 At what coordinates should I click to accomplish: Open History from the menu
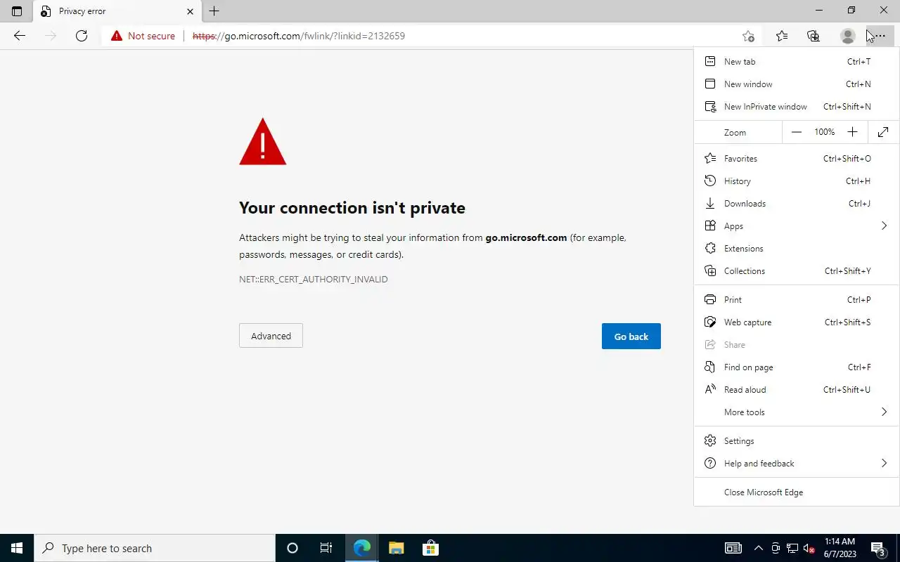pyautogui.click(x=797, y=181)
